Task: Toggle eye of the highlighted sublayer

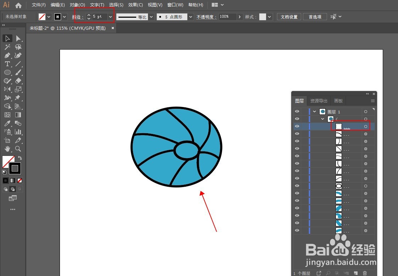Action: click(x=297, y=126)
